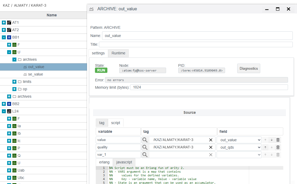Image resolution: width=297 pixels, height=184 pixels.
Task: Expand the AT1 tree node
Action: pyautogui.click(x=4, y=23)
